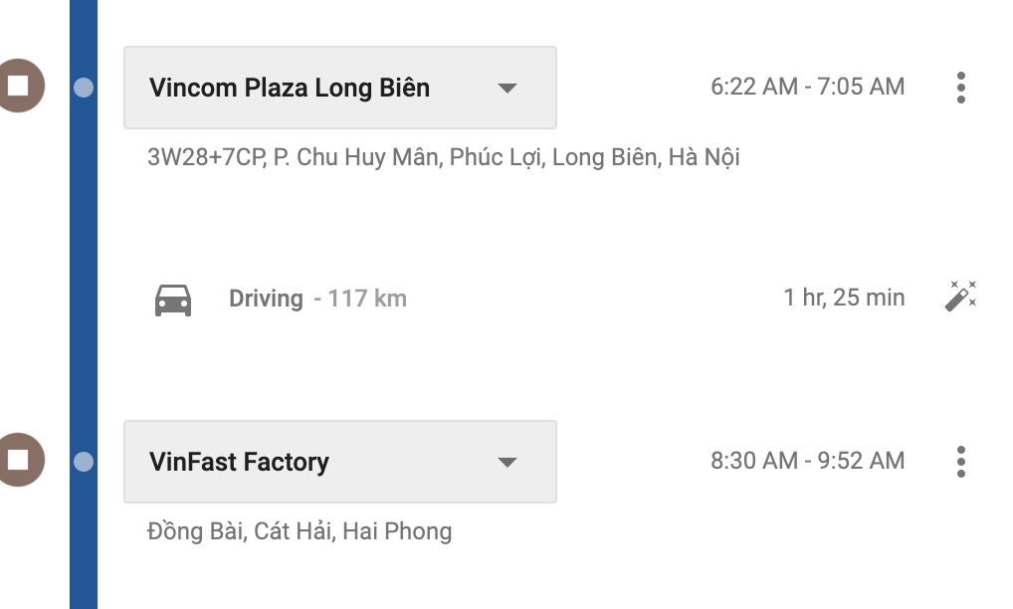Edit the 6:22 AM - 7:05 AM time range
This screenshot has height=609, width=1013.
point(807,87)
